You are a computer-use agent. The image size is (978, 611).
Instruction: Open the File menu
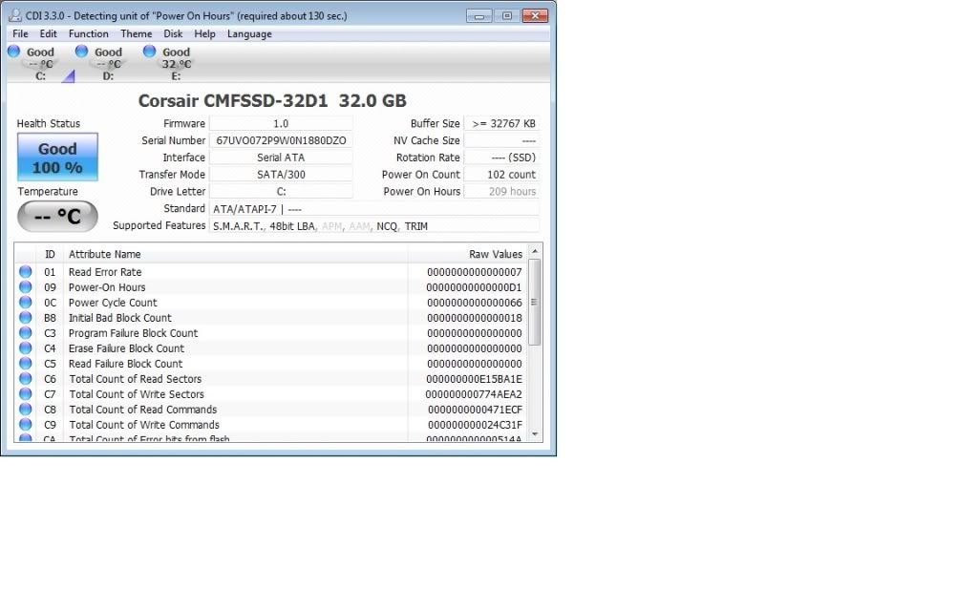click(20, 33)
